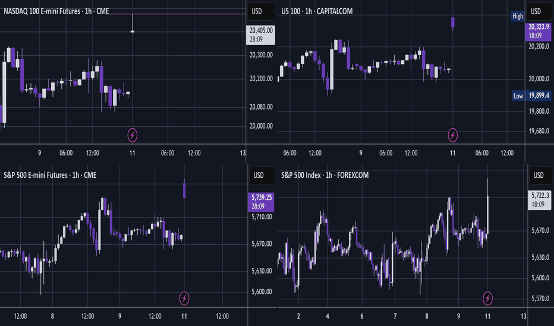The height and width of the screenshot is (326, 554).
Task: Open USD currency selector on US 100 chart
Action: pos(539,11)
